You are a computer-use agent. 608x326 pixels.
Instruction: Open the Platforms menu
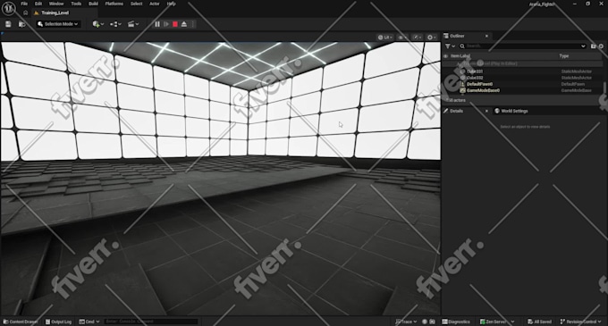tap(114, 4)
